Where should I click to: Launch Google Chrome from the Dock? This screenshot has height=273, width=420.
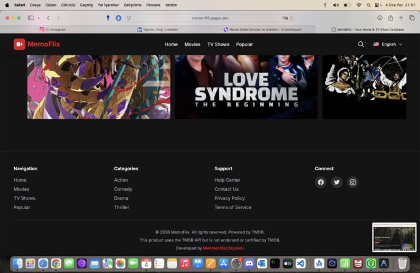[56, 264]
